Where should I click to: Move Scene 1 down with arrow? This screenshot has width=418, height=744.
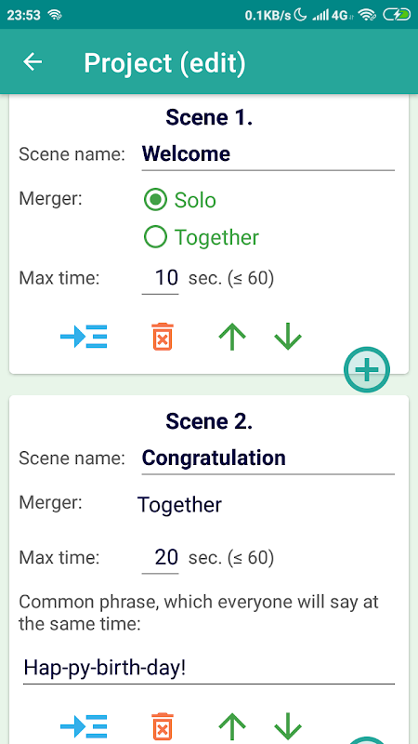coord(288,337)
